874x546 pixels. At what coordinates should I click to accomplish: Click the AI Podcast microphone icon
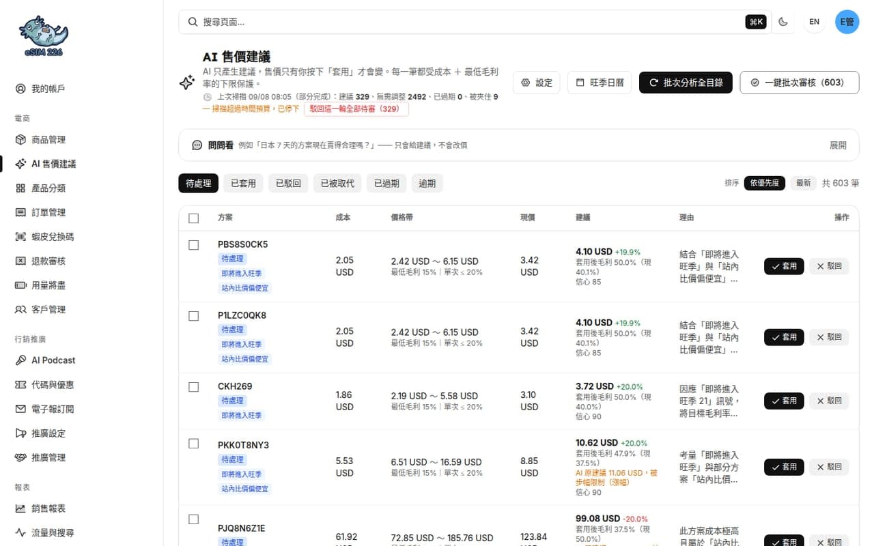(20, 360)
